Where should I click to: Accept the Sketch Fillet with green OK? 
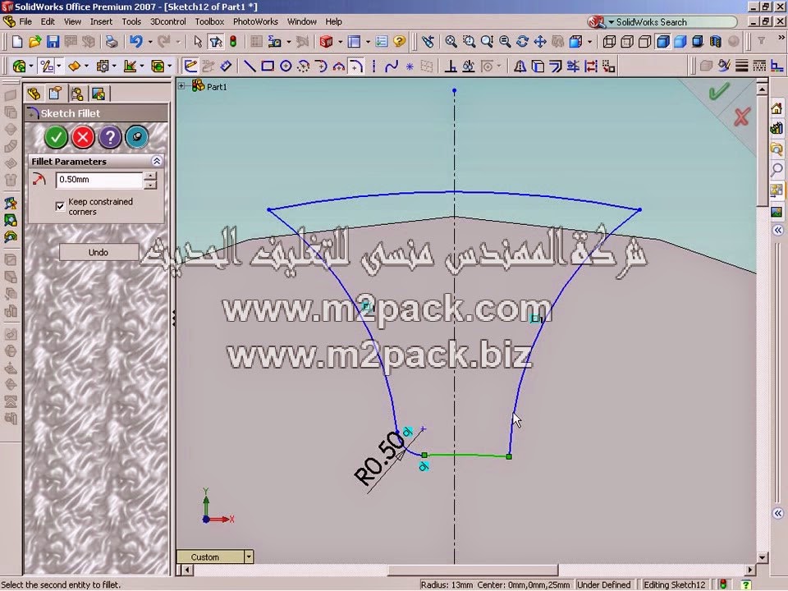coord(56,137)
